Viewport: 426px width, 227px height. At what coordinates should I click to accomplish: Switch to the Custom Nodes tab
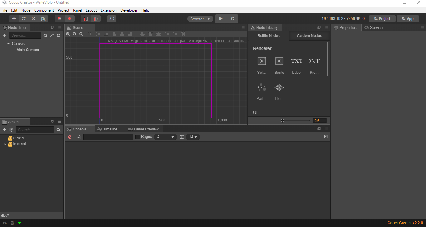[x=309, y=36]
